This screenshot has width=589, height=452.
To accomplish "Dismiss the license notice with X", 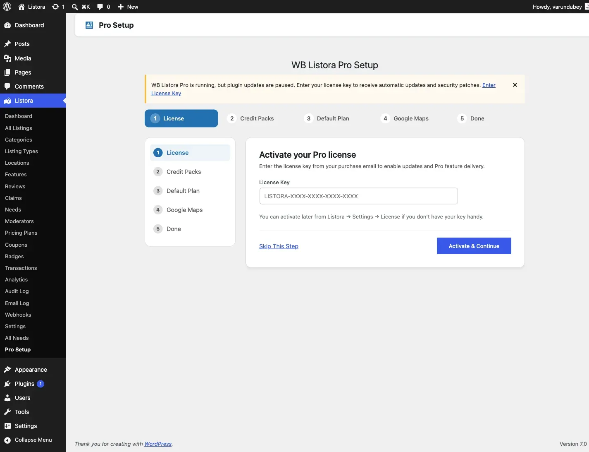I will pos(515,85).
